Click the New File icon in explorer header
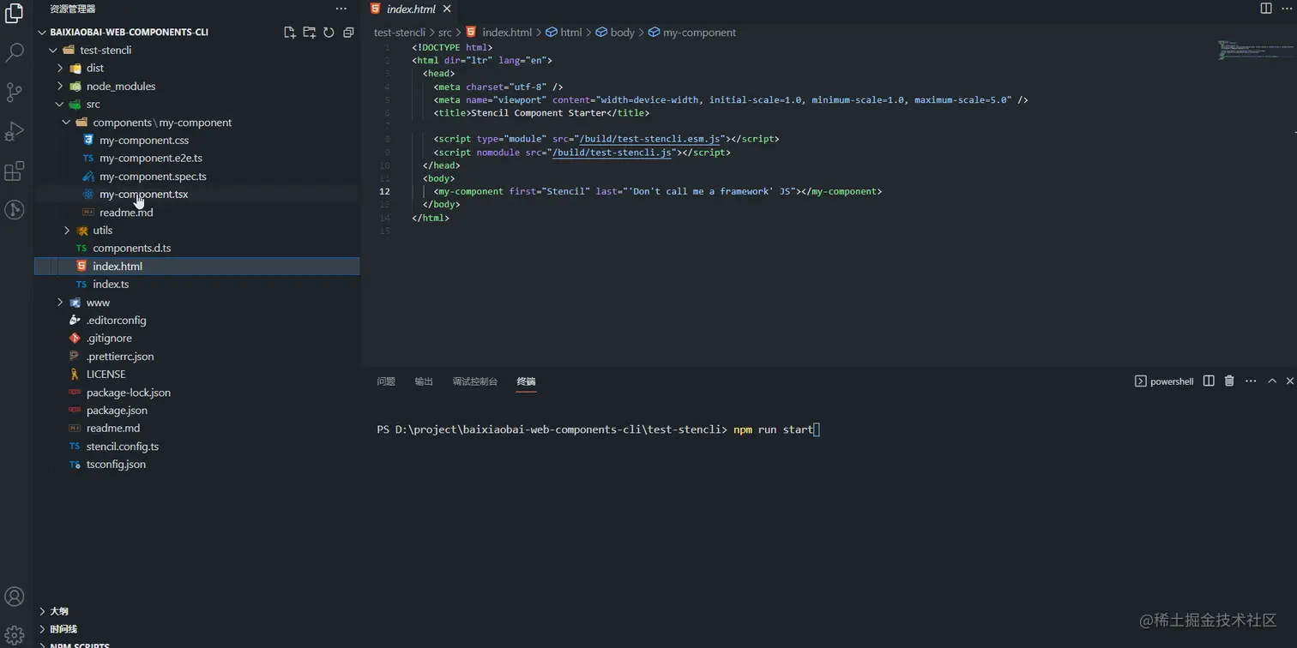This screenshot has height=648, width=1297. click(x=290, y=33)
